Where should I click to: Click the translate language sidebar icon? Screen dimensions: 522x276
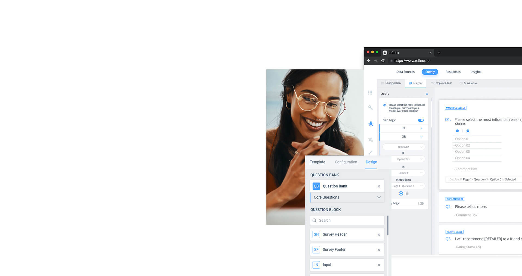[x=371, y=140]
